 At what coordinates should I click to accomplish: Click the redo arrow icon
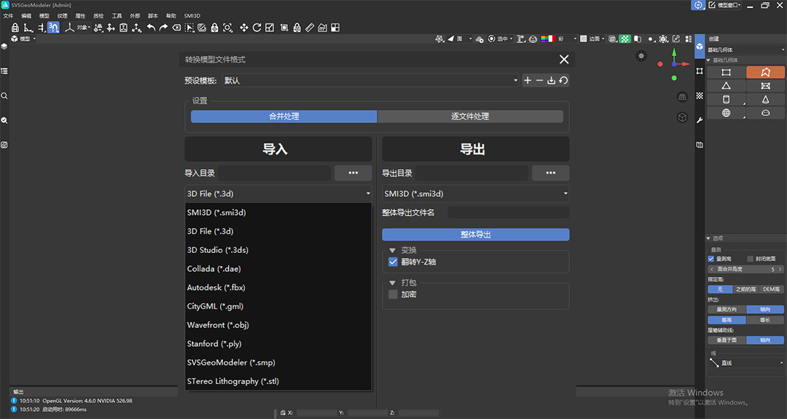click(x=163, y=28)
